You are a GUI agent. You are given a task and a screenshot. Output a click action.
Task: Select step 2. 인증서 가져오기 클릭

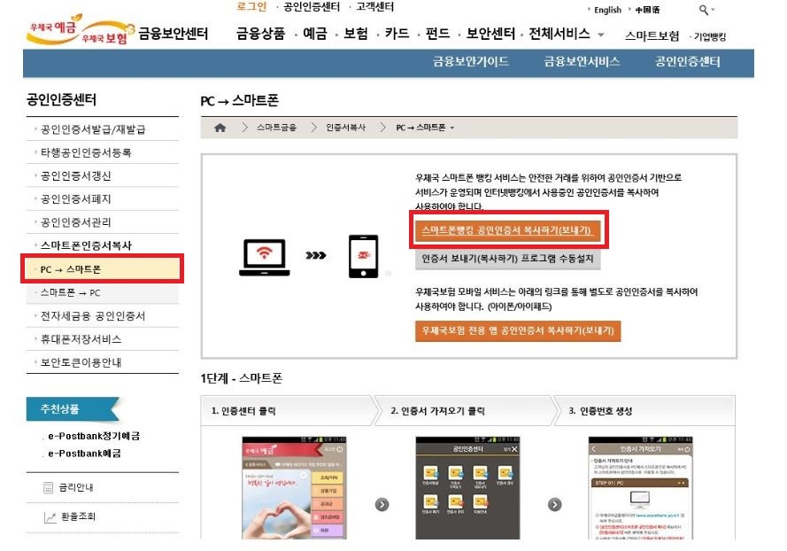(x=464, y=411)
